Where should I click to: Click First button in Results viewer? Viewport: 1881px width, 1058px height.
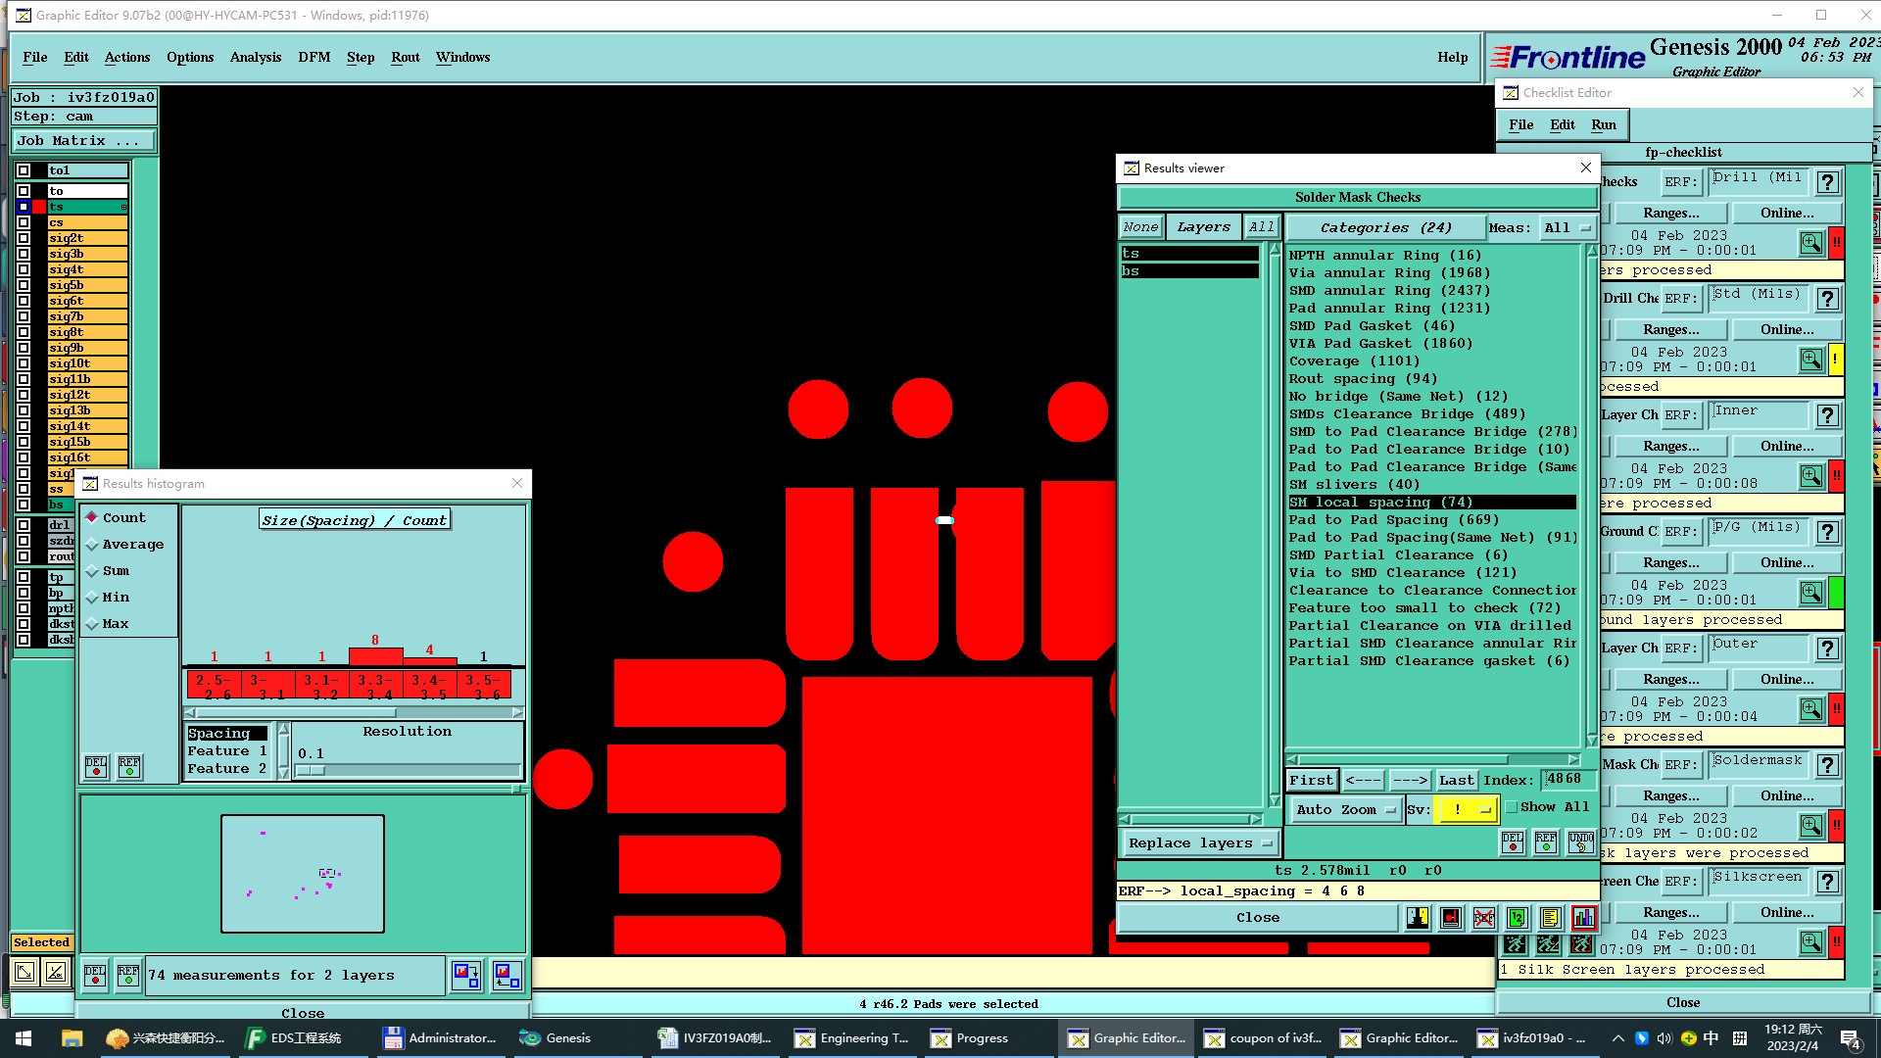tap(1312, 781)
